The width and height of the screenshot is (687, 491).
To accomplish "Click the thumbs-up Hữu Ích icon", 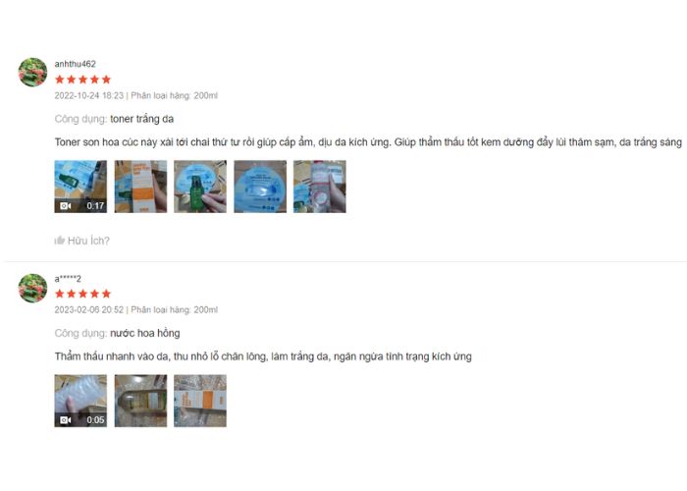I will tap(60, 241).
